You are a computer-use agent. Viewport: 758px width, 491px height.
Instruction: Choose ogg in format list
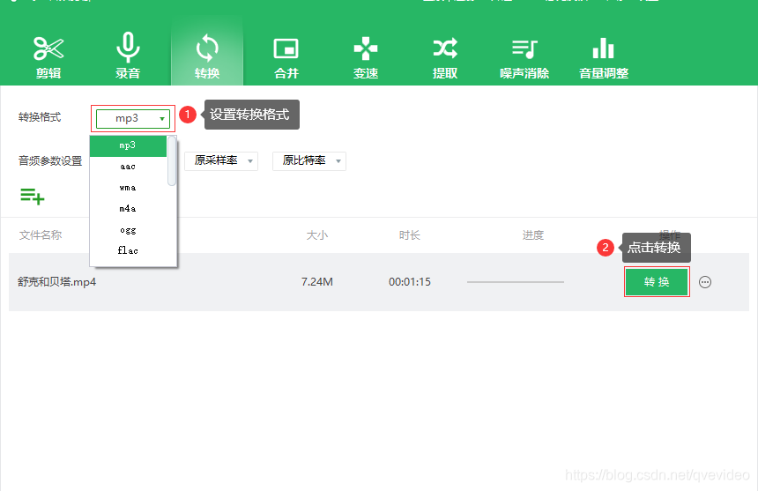(x=128, y=230)
